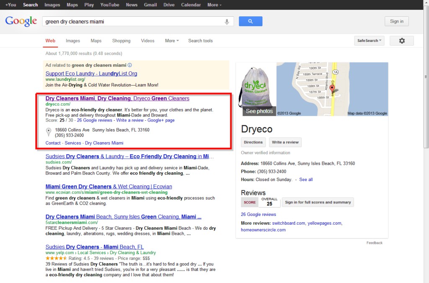The width and height of the screenshot is (429, 283).
Task: Open the Dry Cleaners Miami Dryeco result title
Action: point(117,98)
